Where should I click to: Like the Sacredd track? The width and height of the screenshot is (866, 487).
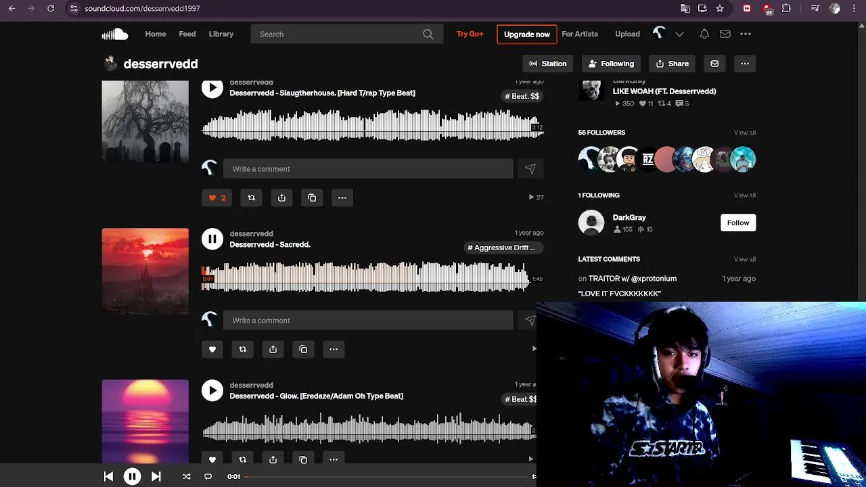[x=212, y=349]
